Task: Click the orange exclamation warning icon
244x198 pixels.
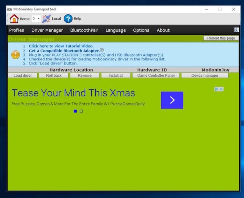Action: [16, 55]
